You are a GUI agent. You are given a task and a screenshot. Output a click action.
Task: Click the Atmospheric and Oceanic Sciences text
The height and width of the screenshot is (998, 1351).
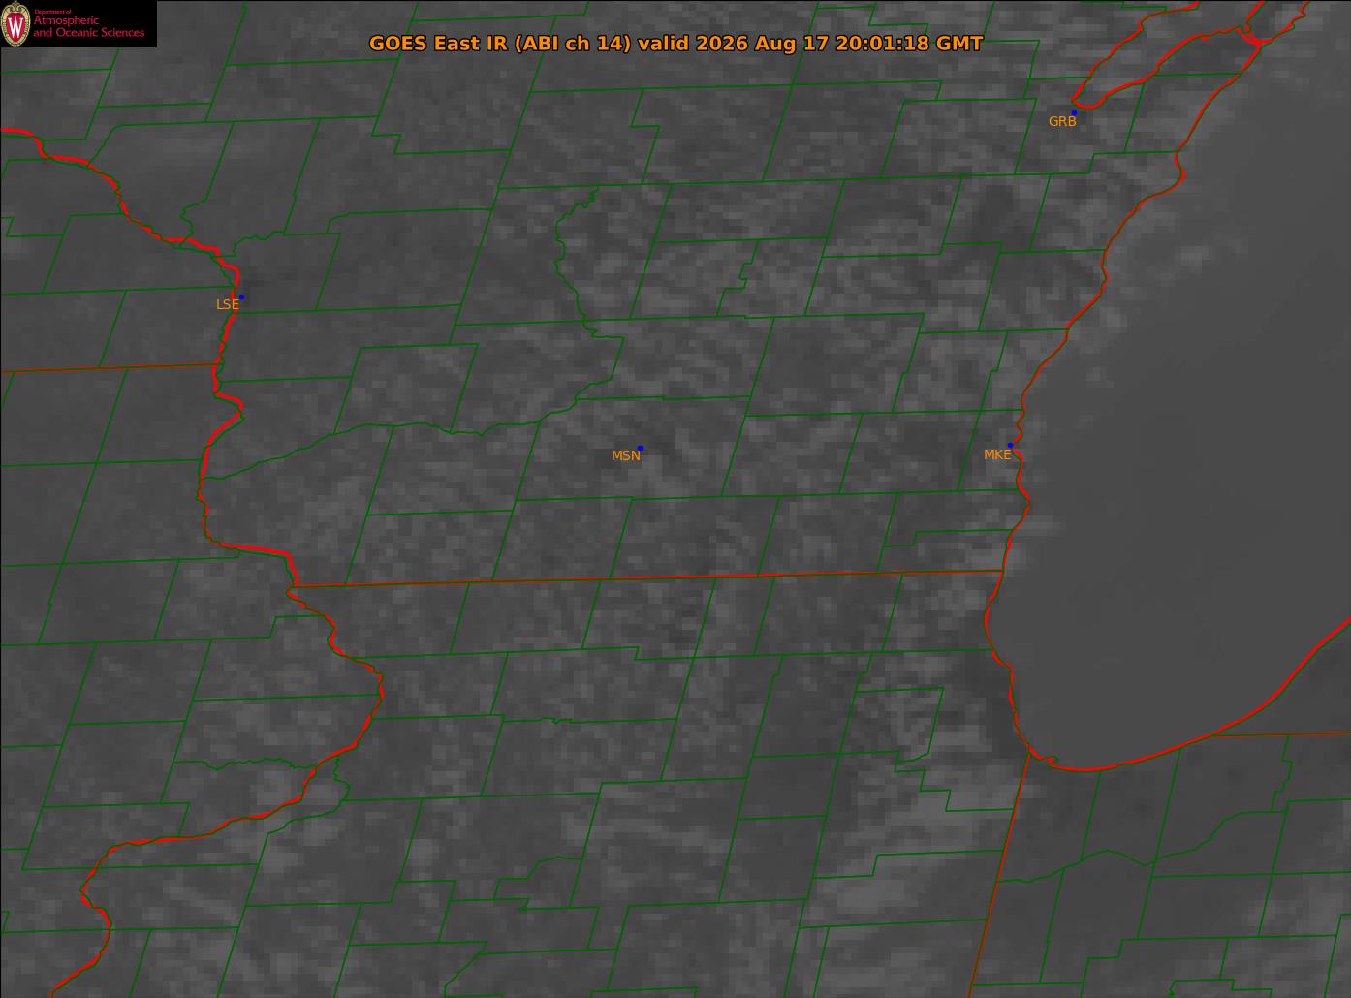click(x=88, y=26)
